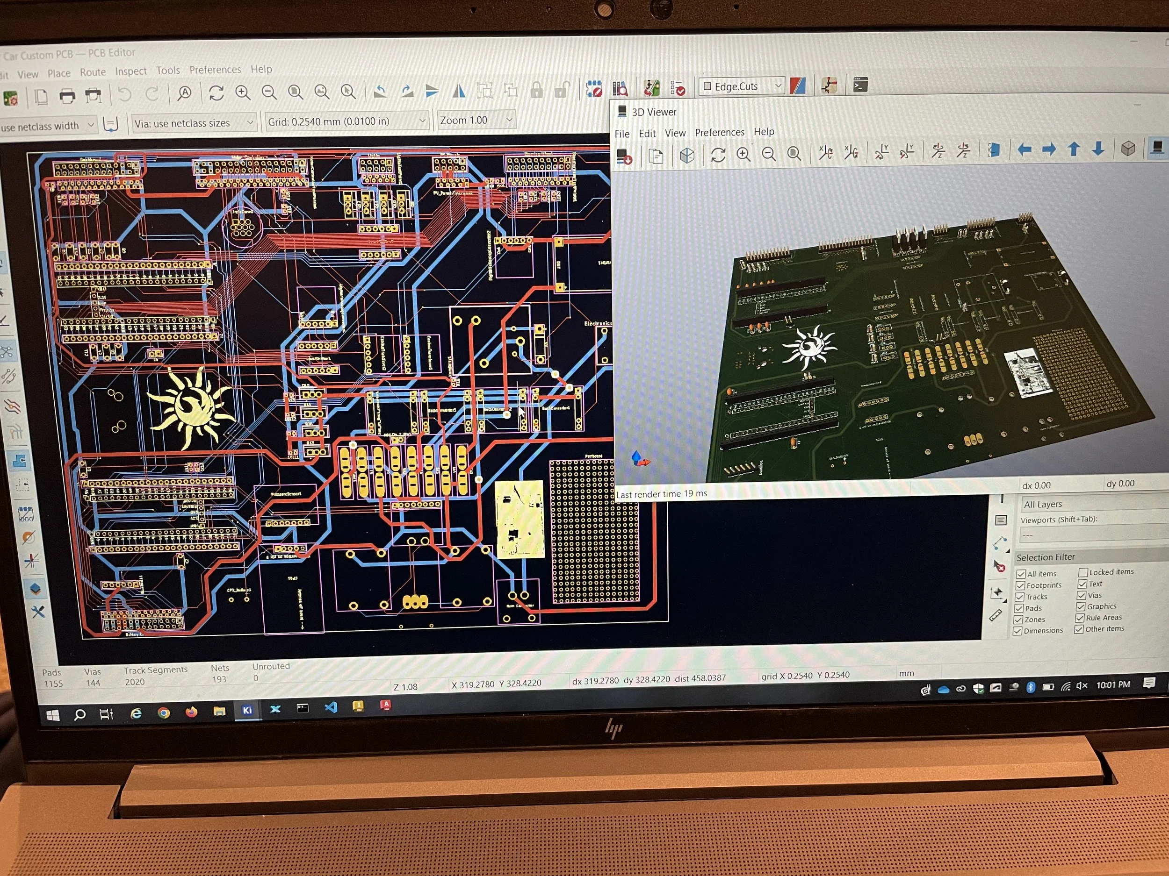Image resolution: width=1169 pixels, height=876 pixels.
Task: Click the blue left arrow pan icon
Action: (x=1024, y=150)
